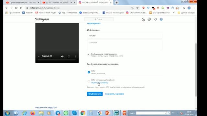
Task: Play the uploaded video preview
Action: (x=39, y=56)
